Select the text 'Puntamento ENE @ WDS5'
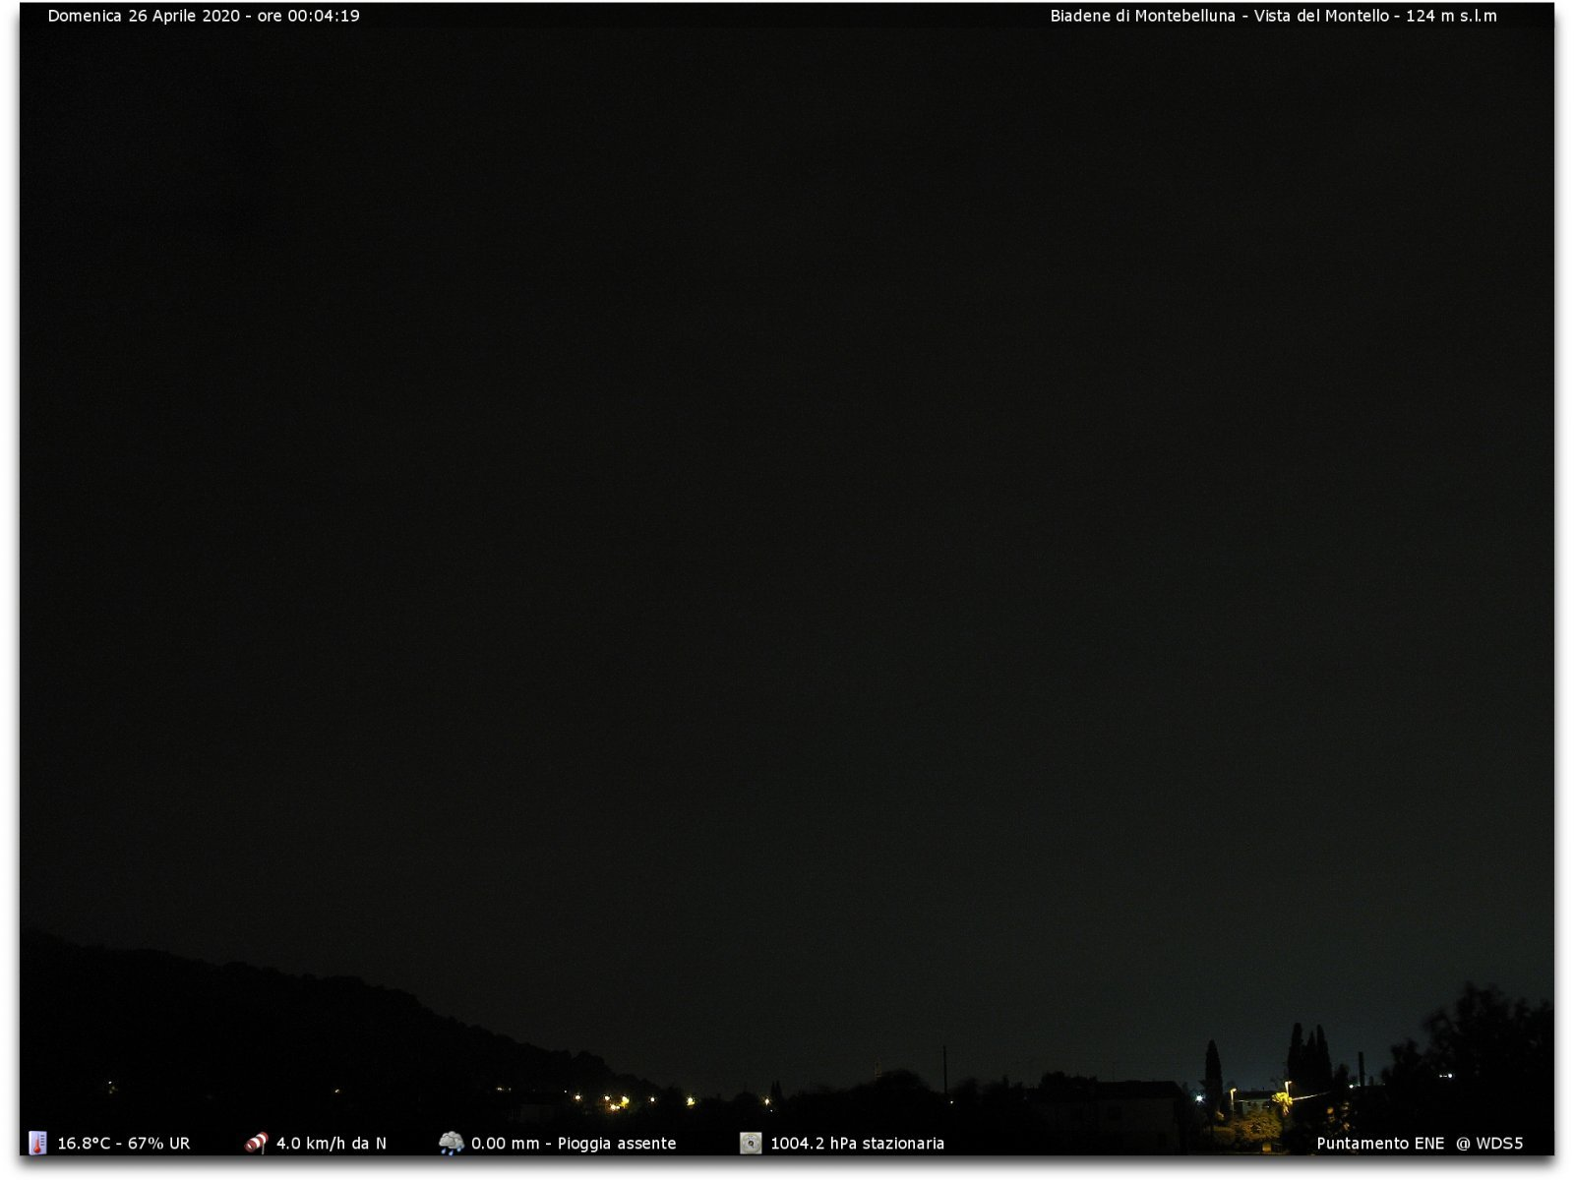1574x1180 pixels. point(1420,1144)
